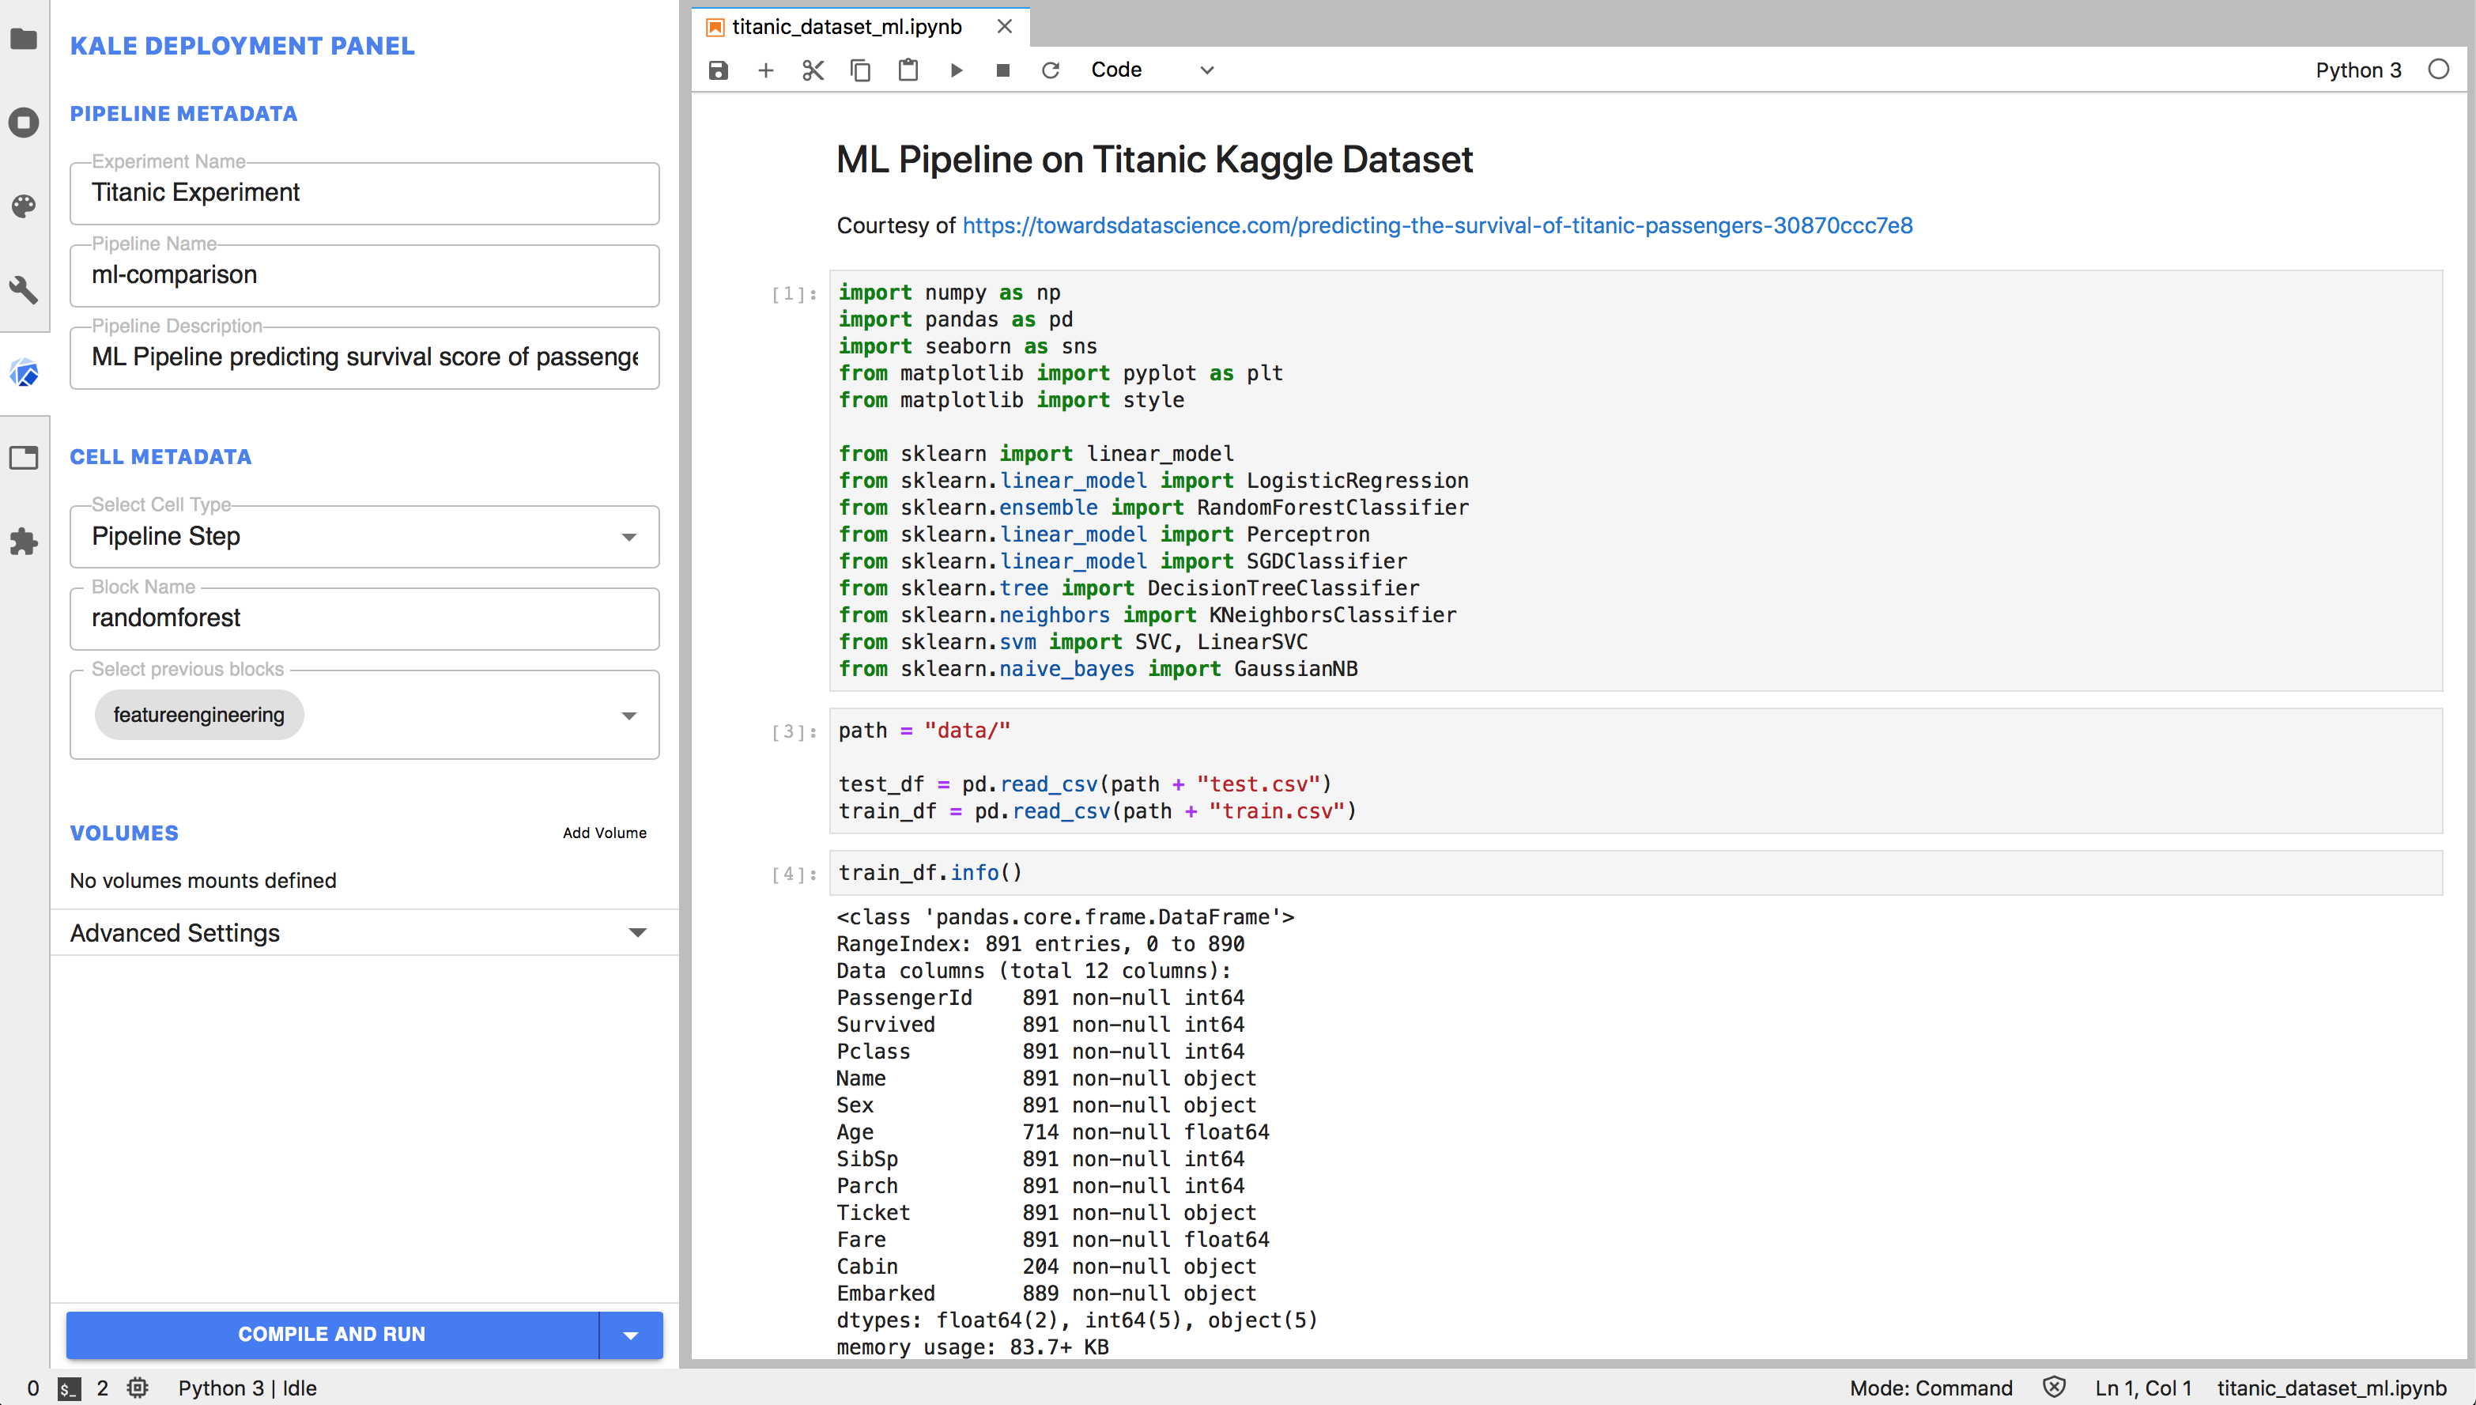Open the notebook tools wrench icon
The height and width of the screenshot is (1405, 2476).
click(25, 289)
